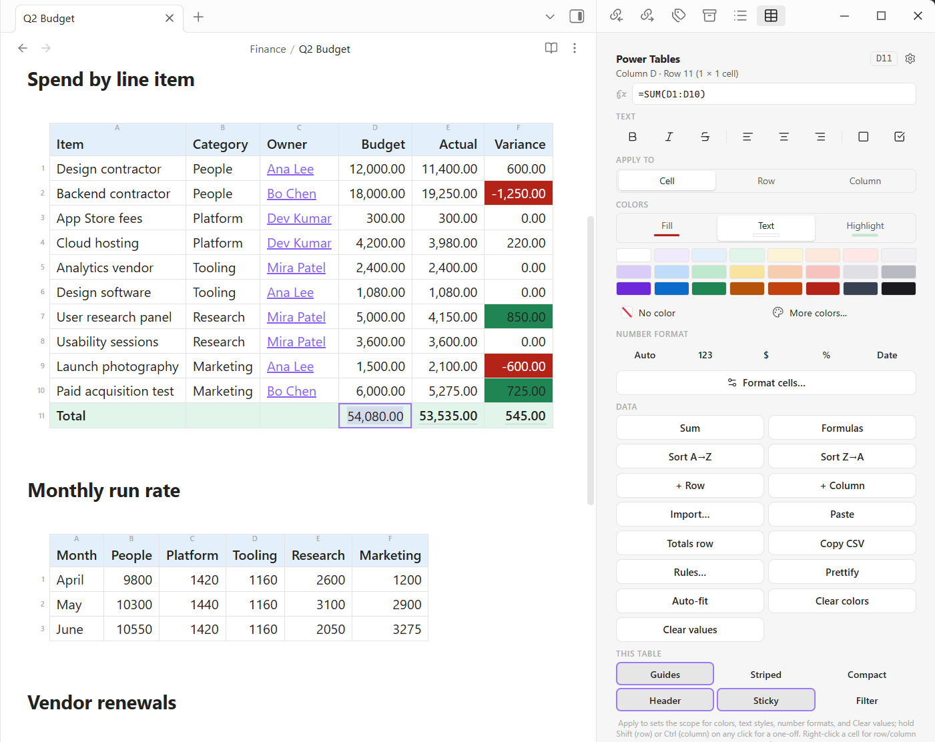Toggle Sticky header option

pos(765,700)
